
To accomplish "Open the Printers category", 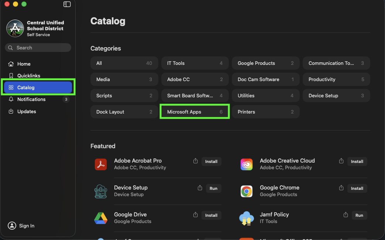I will click(x=266, y=112).
